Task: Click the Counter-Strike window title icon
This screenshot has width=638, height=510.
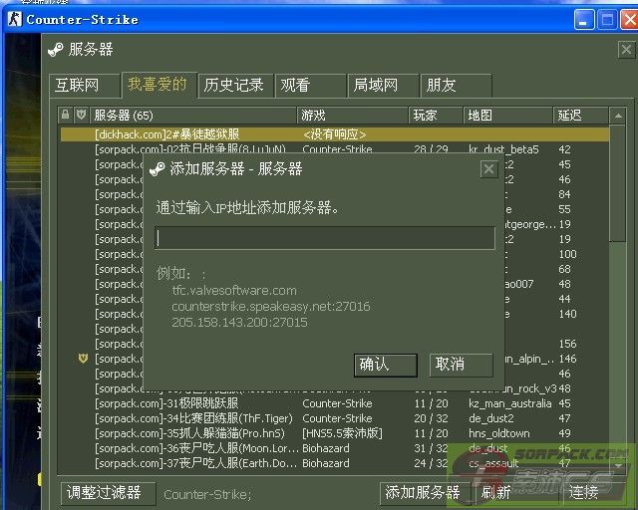Action: click(14, 19)
